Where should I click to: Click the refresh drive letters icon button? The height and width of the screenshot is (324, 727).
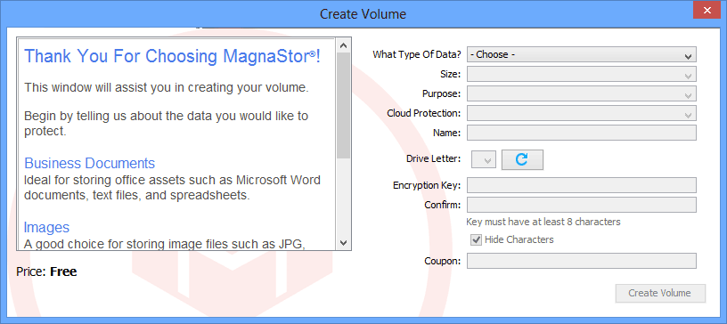[522, 160]
